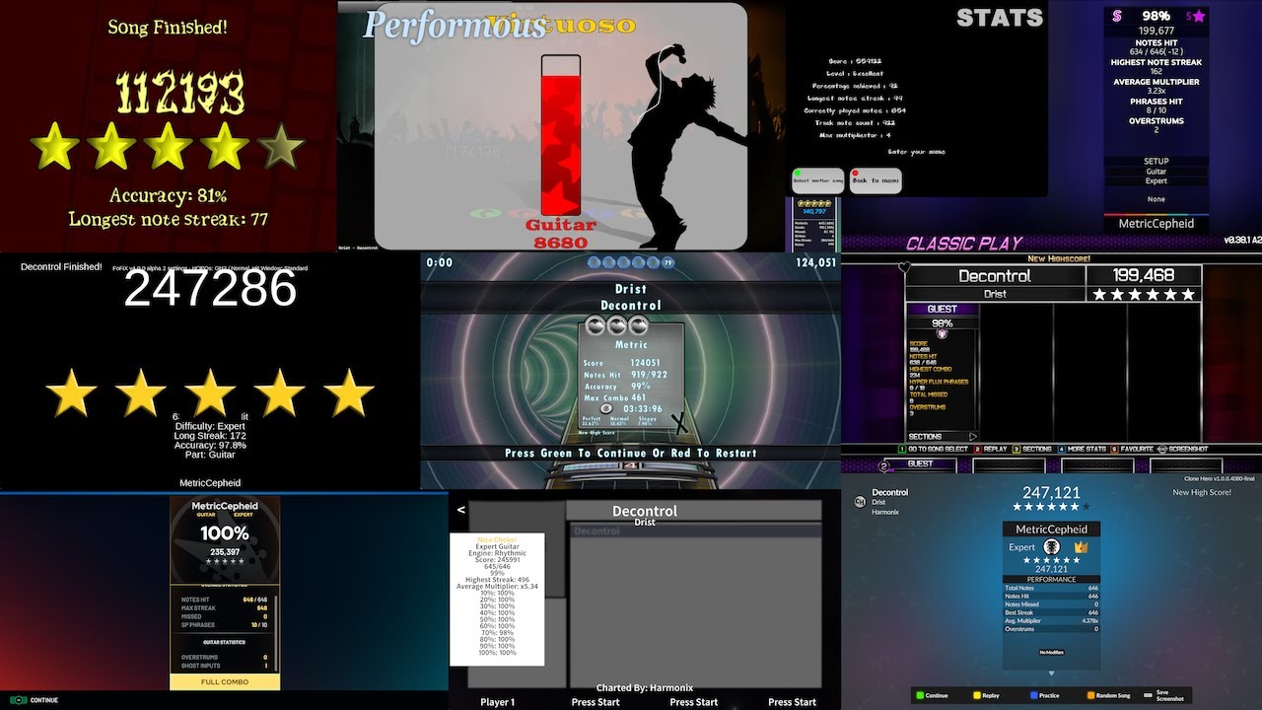Select the Expert row under Setup
Screen dimensions: 1262x710
[1156, 181]
